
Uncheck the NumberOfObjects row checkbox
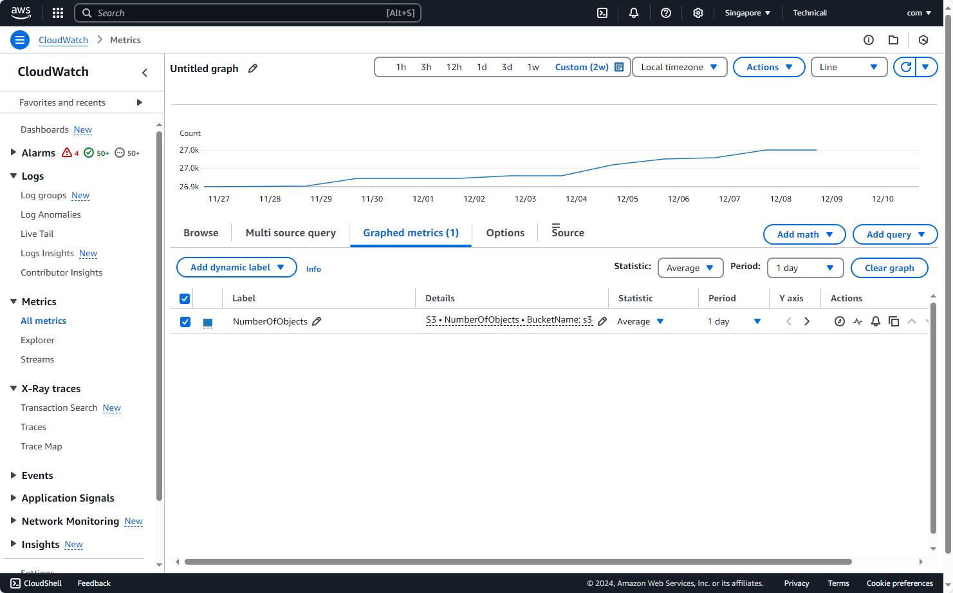pyautogui.click(x=185, y=321)
